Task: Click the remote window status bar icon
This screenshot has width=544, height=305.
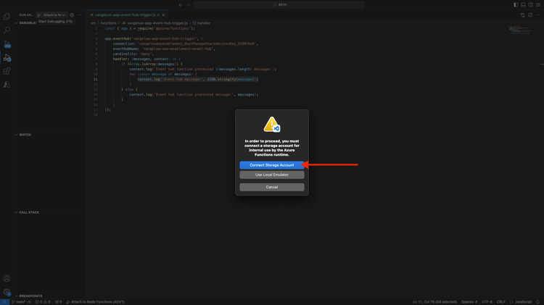Action: click(4, 302)
